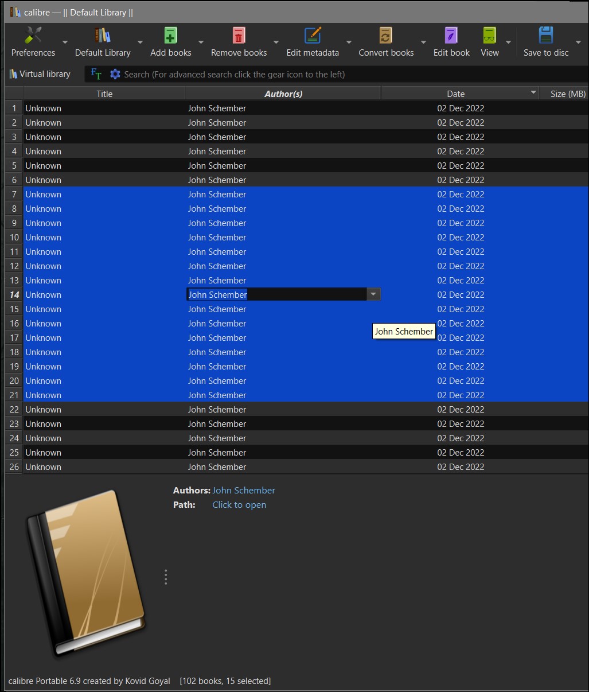589x692 pixels.
Task: Click the calibre icon in title bar
Action: [15, 12]
